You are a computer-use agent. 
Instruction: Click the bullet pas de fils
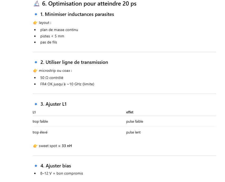49,42
